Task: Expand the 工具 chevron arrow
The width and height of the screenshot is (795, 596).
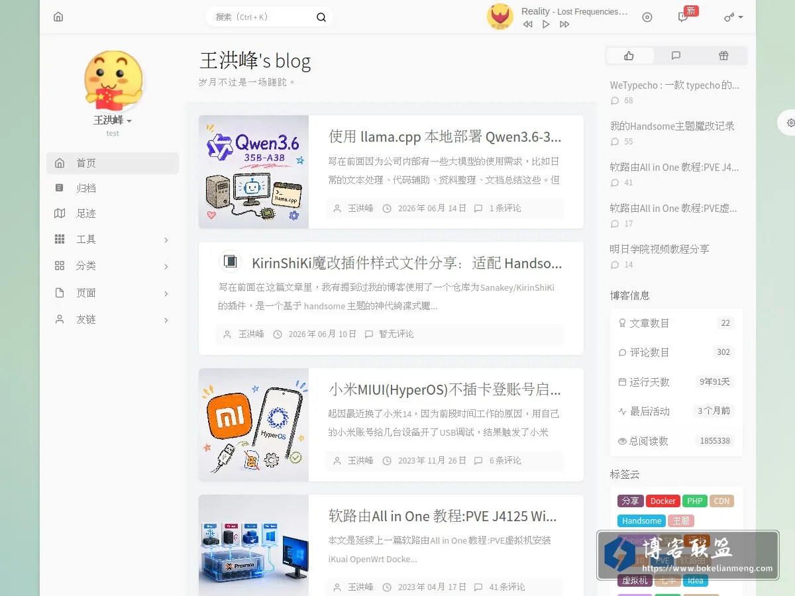Action: click(x=166, y=240)
